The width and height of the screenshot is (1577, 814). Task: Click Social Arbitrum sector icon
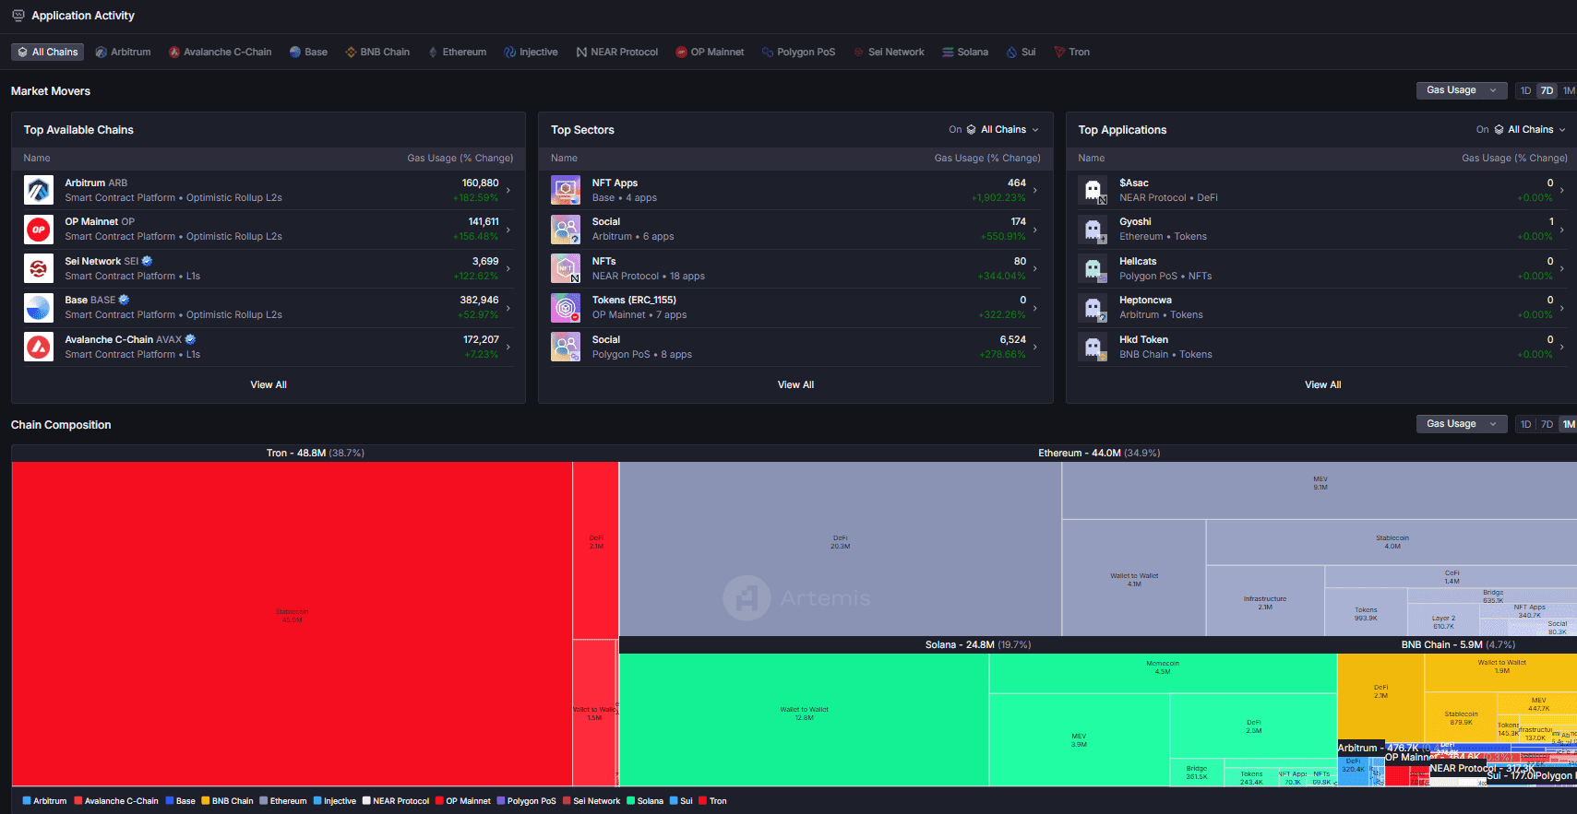pos(566,229)
